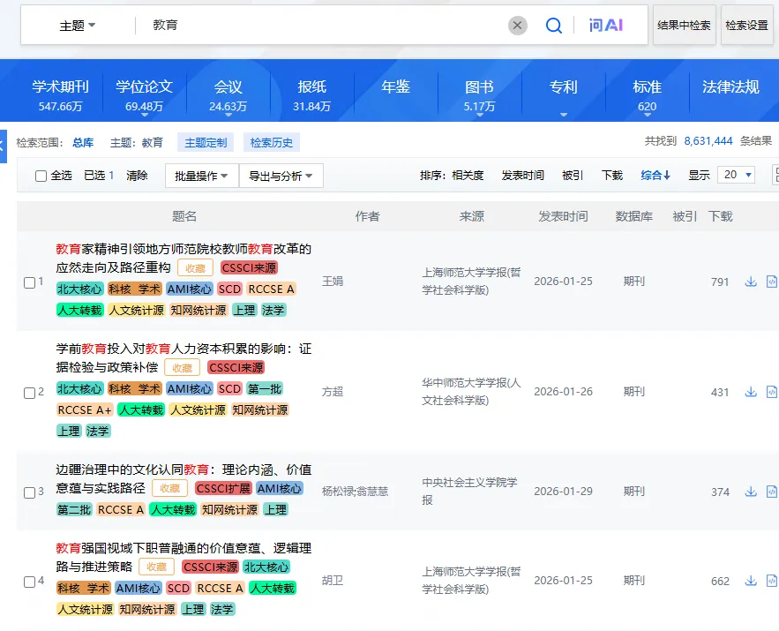Click result count 8,631,444

tap(708, 141)
